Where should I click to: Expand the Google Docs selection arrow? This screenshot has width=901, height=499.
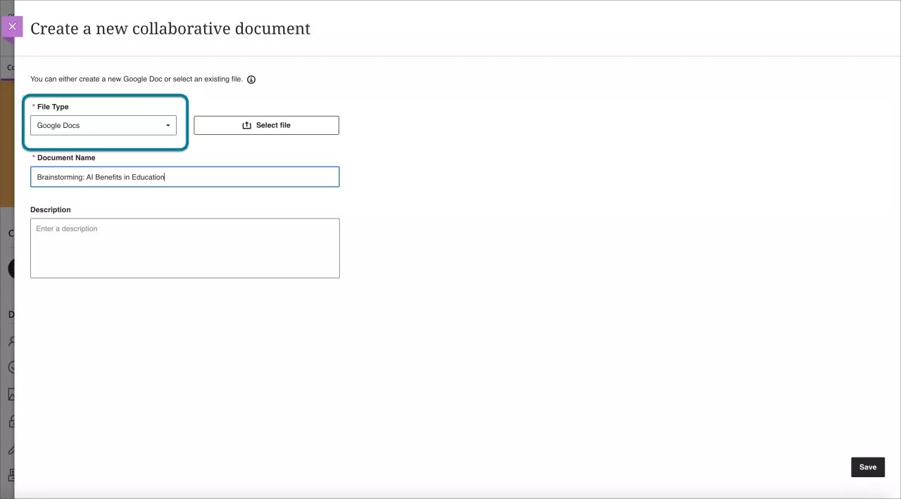[168, 125]
